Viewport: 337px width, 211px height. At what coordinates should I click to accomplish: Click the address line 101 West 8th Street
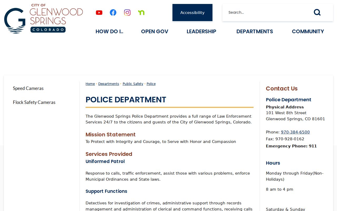[x=286, y=113]
